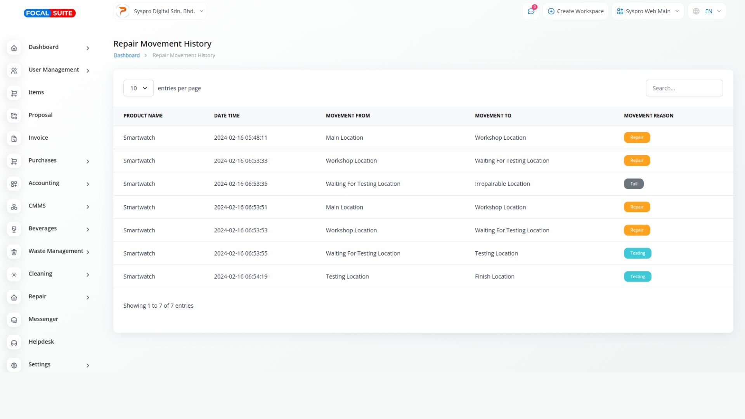Open the EN language selector
This screenshot has width=745, height=419.
pos(707,11)
